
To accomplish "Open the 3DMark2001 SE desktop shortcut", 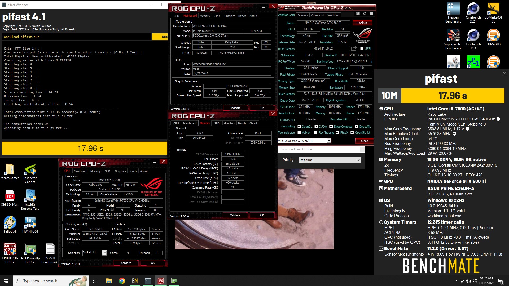I will (493, 12).
